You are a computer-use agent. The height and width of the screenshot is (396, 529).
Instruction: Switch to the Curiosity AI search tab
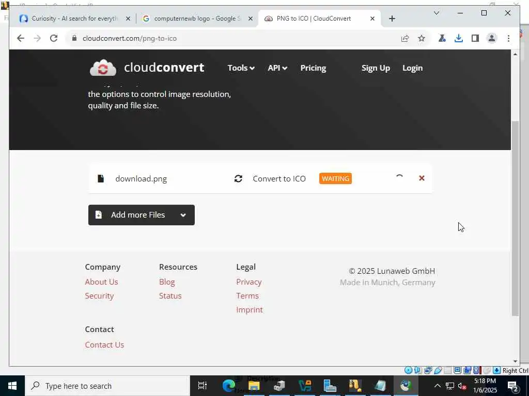[74, 19]
